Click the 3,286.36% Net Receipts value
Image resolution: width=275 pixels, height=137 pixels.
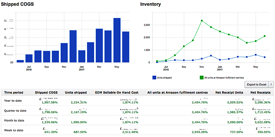point(262,102)
